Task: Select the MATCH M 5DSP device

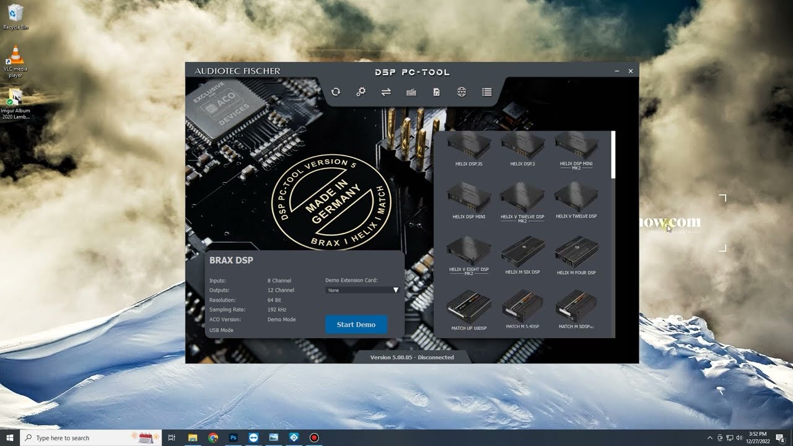Action: pyautogui.click(x=576, y=309)
